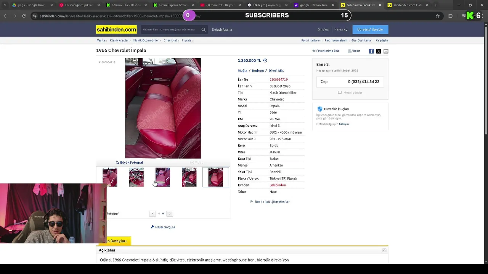Share listing on X
Image resolution: width=488 pixels, height=274 pixels.
pyautogui.click(x=379, y=51)
